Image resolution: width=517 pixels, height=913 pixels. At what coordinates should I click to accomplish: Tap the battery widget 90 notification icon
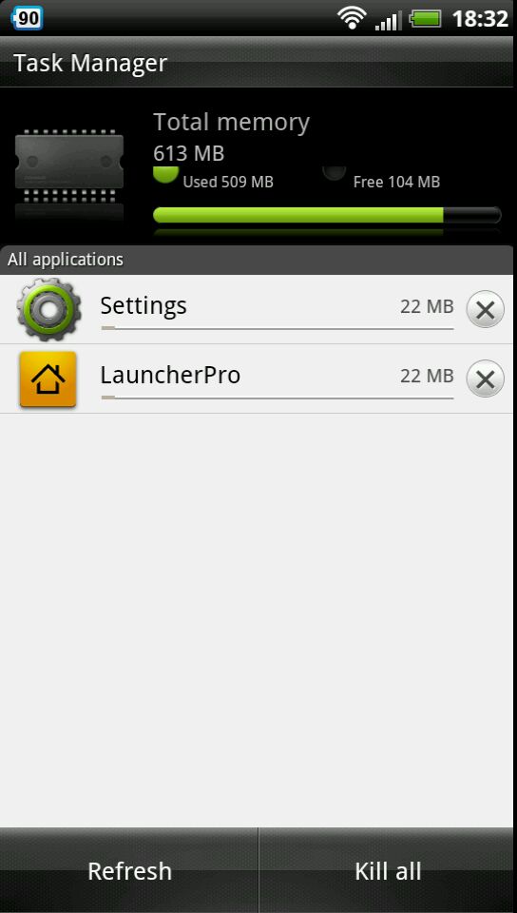pyautogui.click(x=27, y=18)
